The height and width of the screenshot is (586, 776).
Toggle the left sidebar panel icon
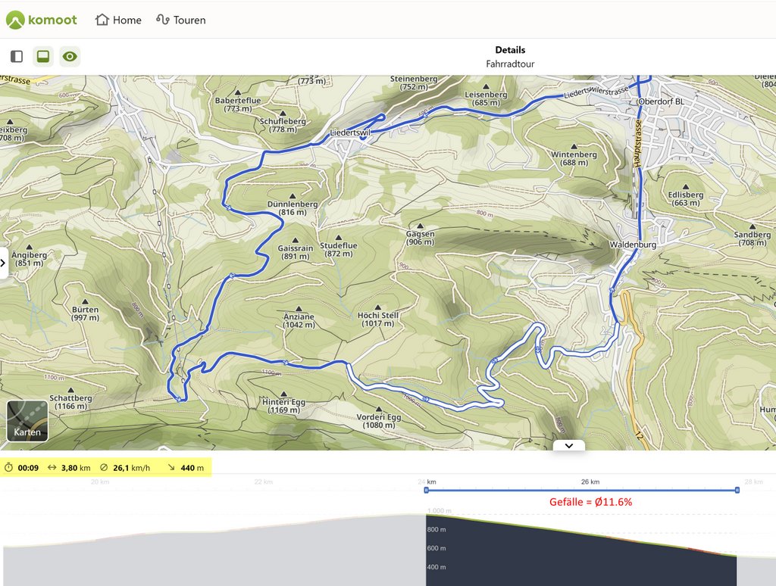click(x=17, y=56)
